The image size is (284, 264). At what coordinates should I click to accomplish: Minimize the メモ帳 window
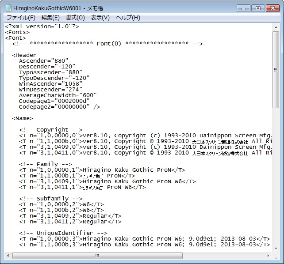243,8
